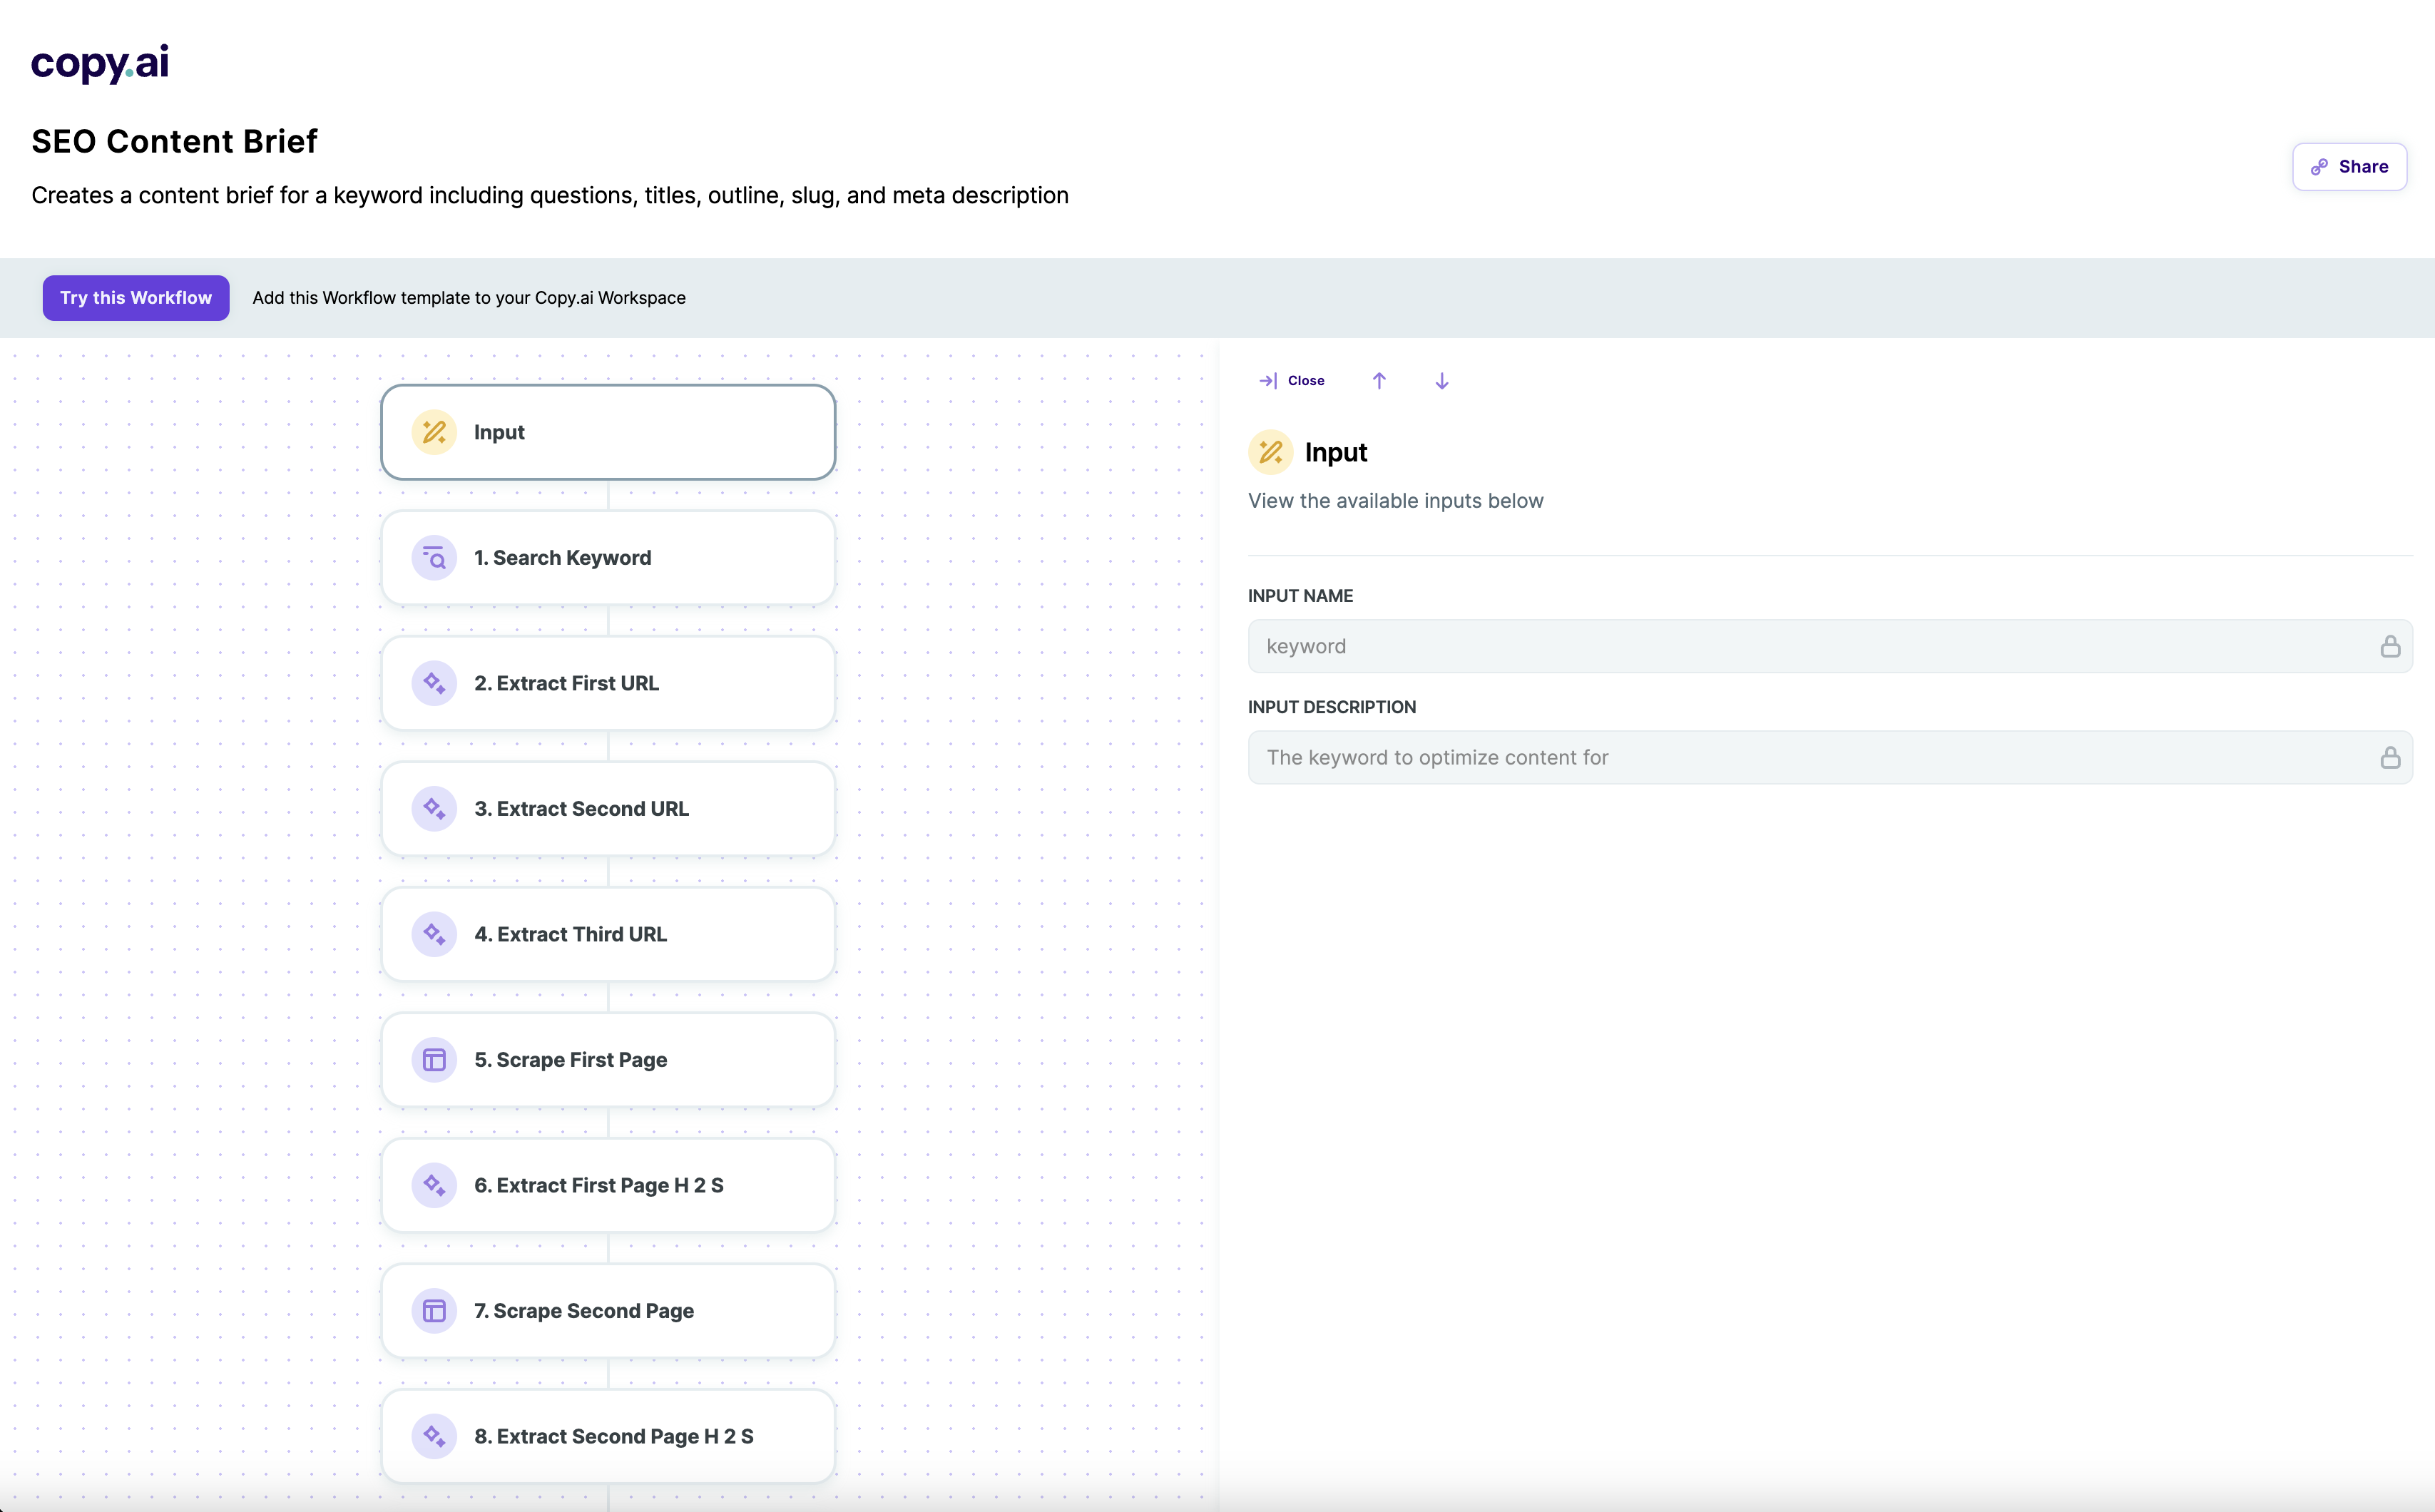
Task: Click the Input panel header wand icon
Action: pyautogui.click(x=1270, y=452)
